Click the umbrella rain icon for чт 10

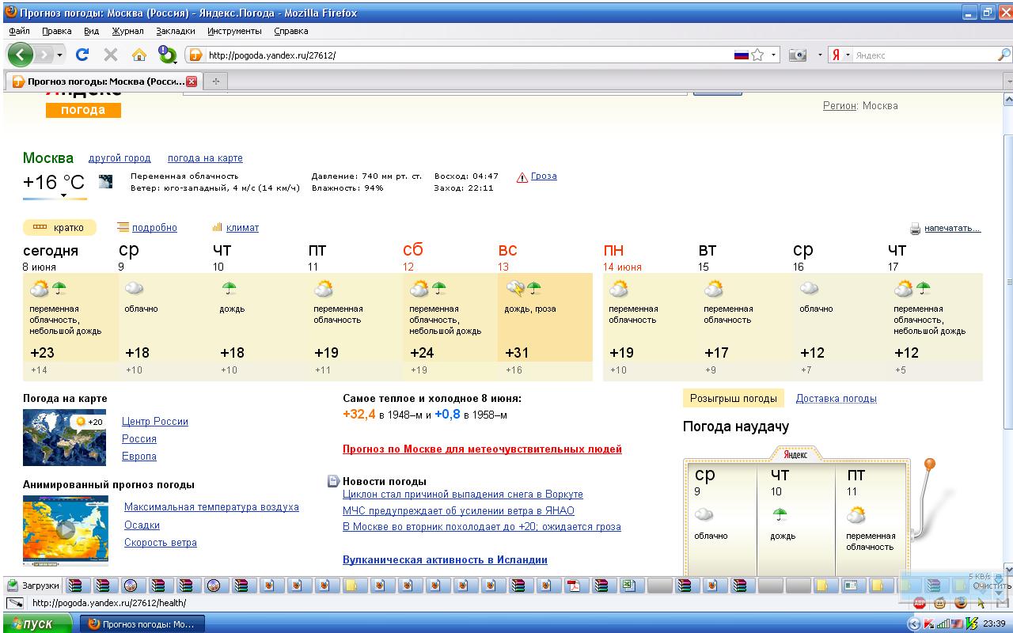coord(230,288)
